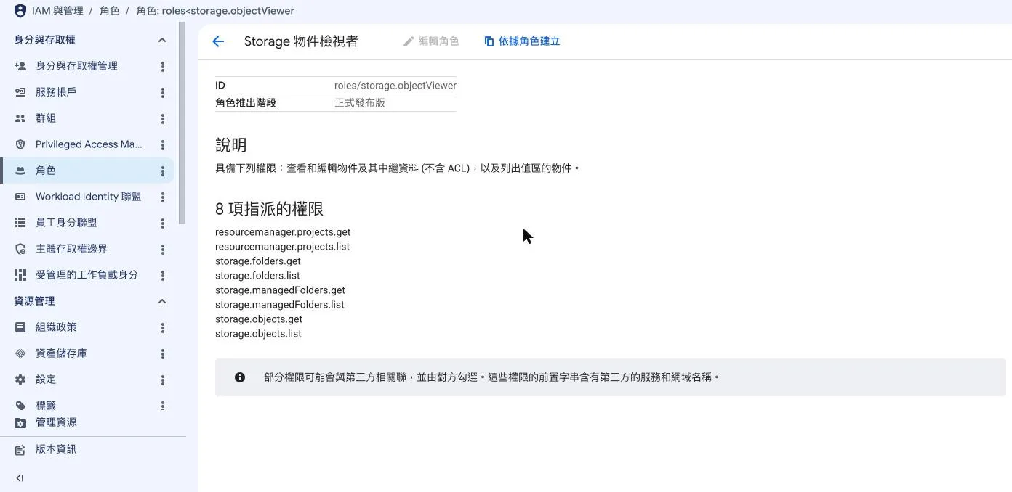Select the role ID roles/storage.objectViewer
The image size is (1012, 492).
(395, 86)
